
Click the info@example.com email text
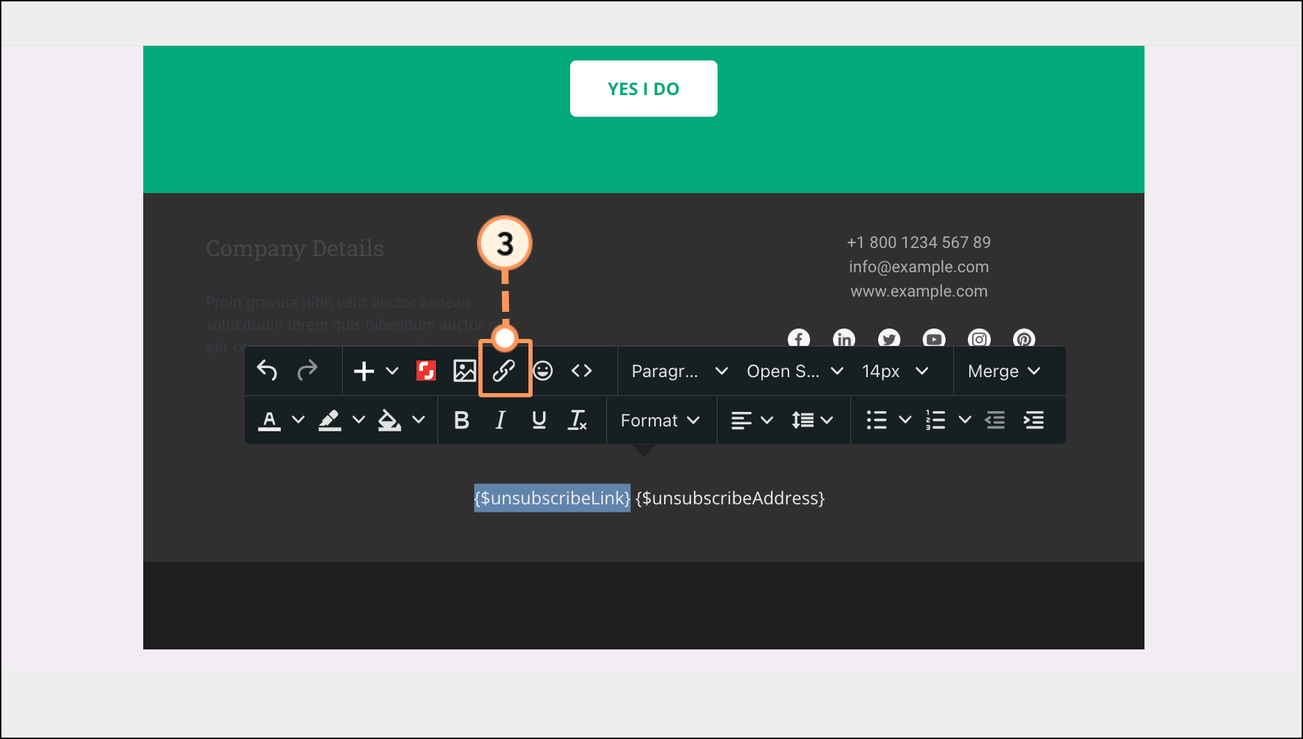coord(918,267)
